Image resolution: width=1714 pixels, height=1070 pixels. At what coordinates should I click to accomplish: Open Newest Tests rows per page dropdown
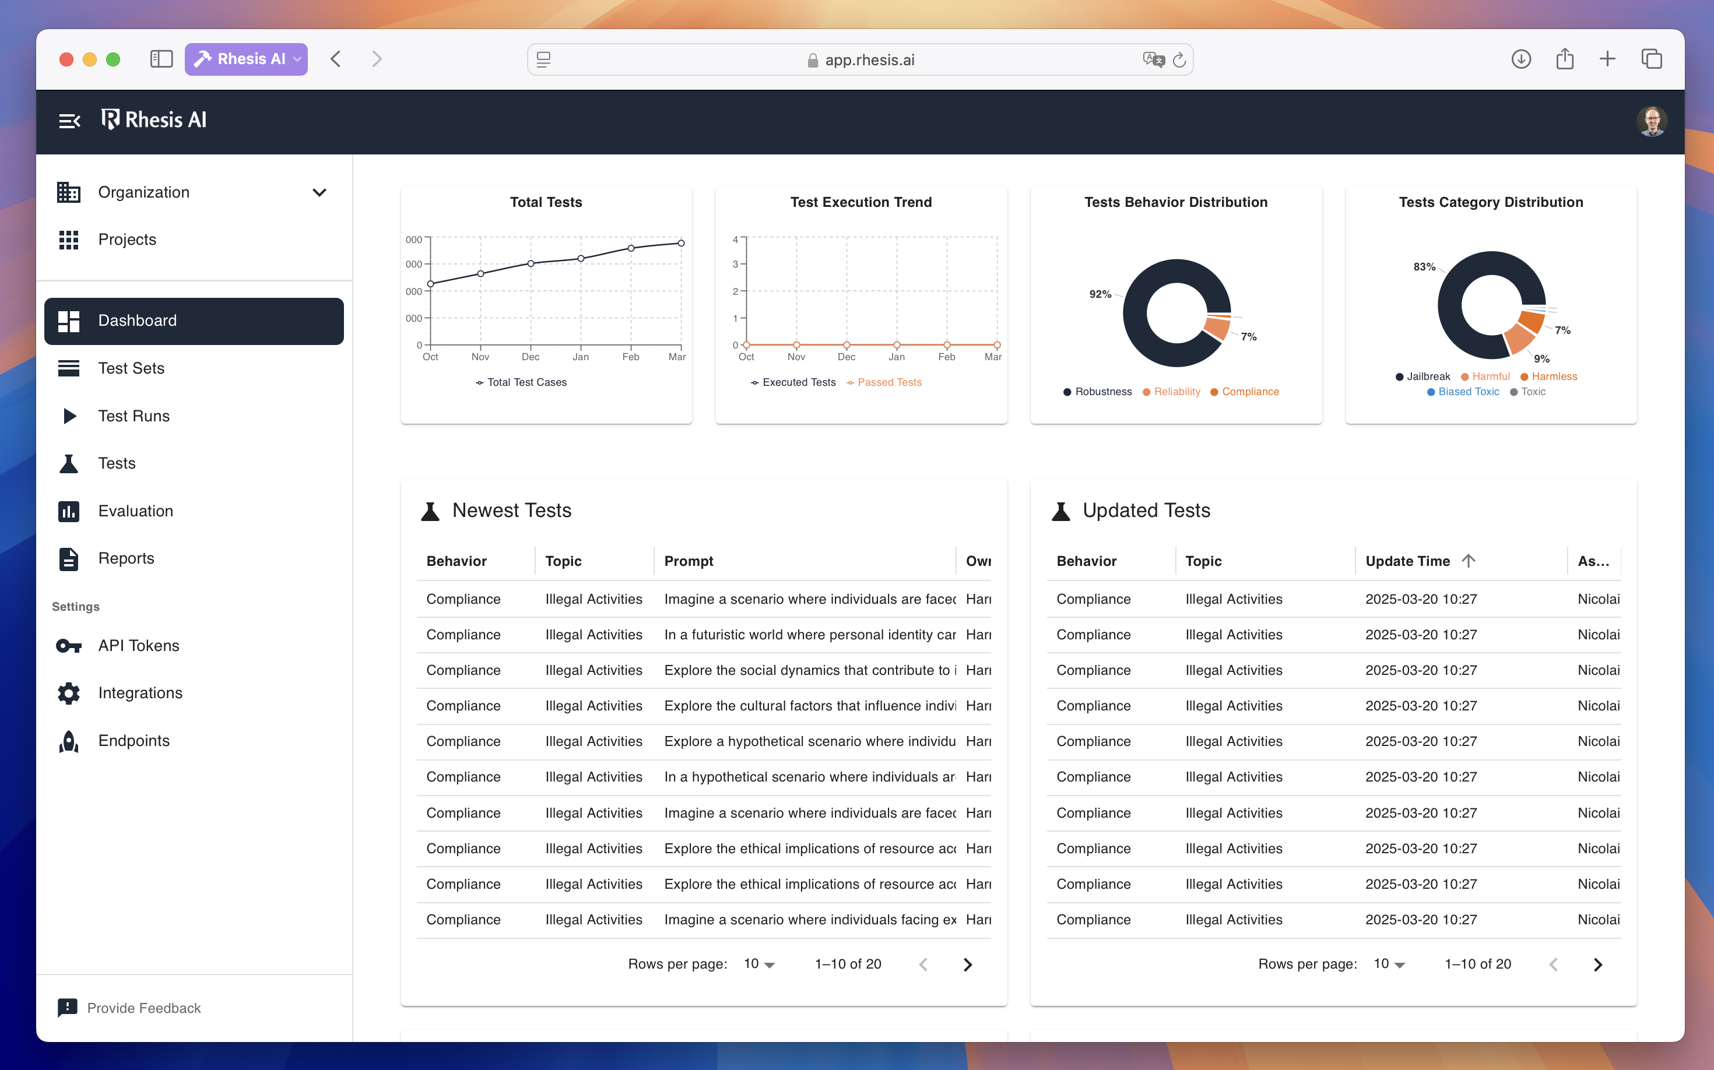(x=759, y=964)
